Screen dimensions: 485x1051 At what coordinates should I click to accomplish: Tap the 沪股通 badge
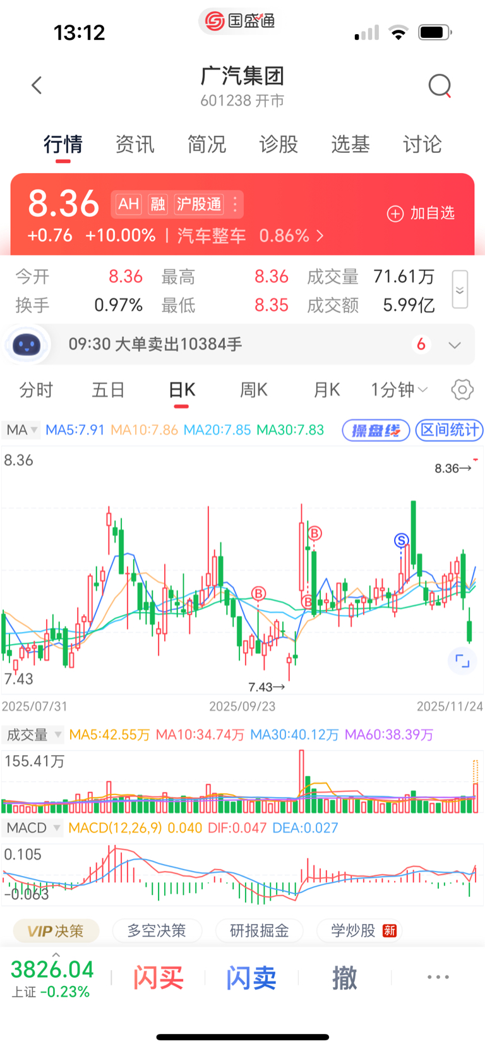[199, 204]
